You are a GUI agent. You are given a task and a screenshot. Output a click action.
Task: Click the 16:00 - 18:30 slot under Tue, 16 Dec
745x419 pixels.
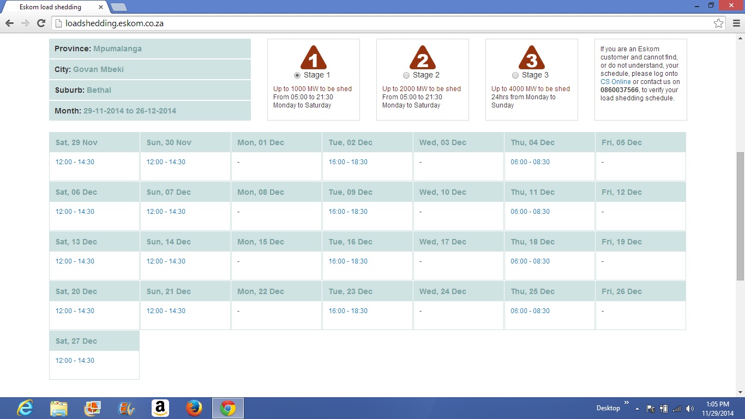(x=348, y=261)
